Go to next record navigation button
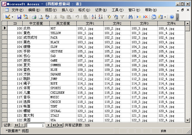192x135 pixels. tap(49, 125)
